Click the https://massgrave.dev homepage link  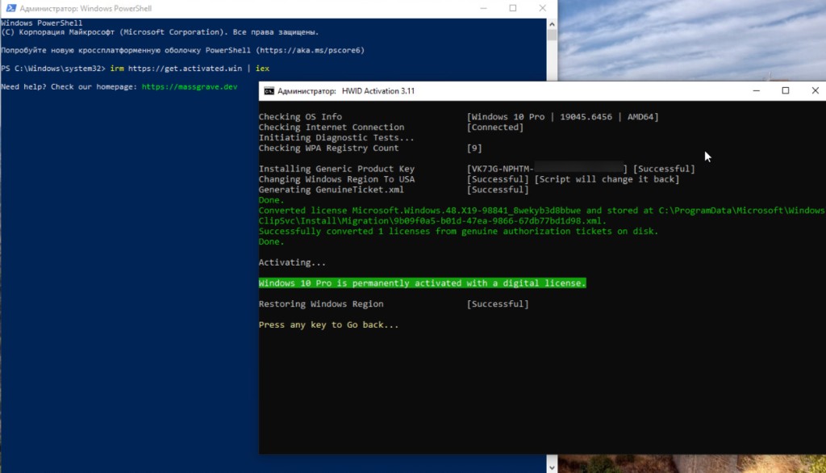(x=190, y=86)
